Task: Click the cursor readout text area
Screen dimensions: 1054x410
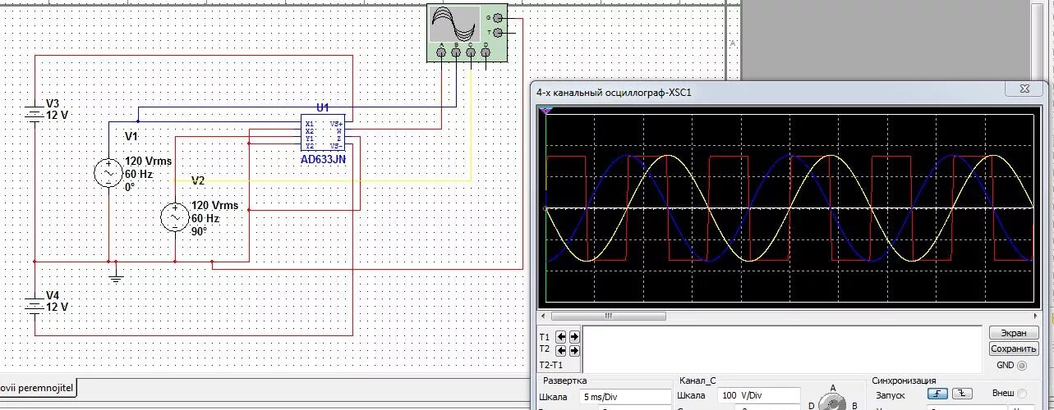Action: (781, 348)
